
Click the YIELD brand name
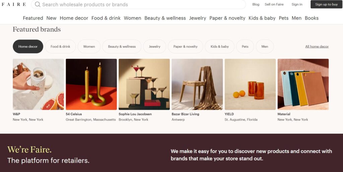click(x=229, y=114)
